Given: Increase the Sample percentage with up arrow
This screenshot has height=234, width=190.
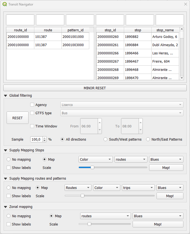Looking at the screenshot, I should tap(45, 138).
